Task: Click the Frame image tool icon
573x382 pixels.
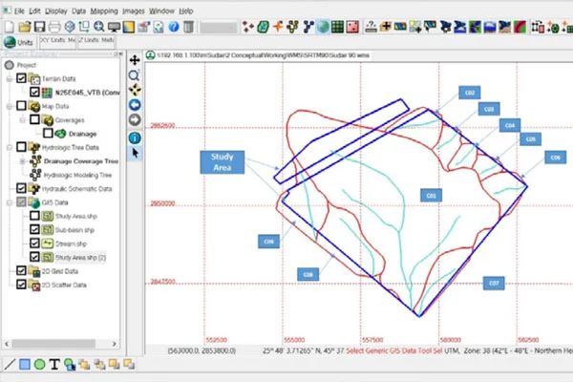Action: (x=135, y=90)
